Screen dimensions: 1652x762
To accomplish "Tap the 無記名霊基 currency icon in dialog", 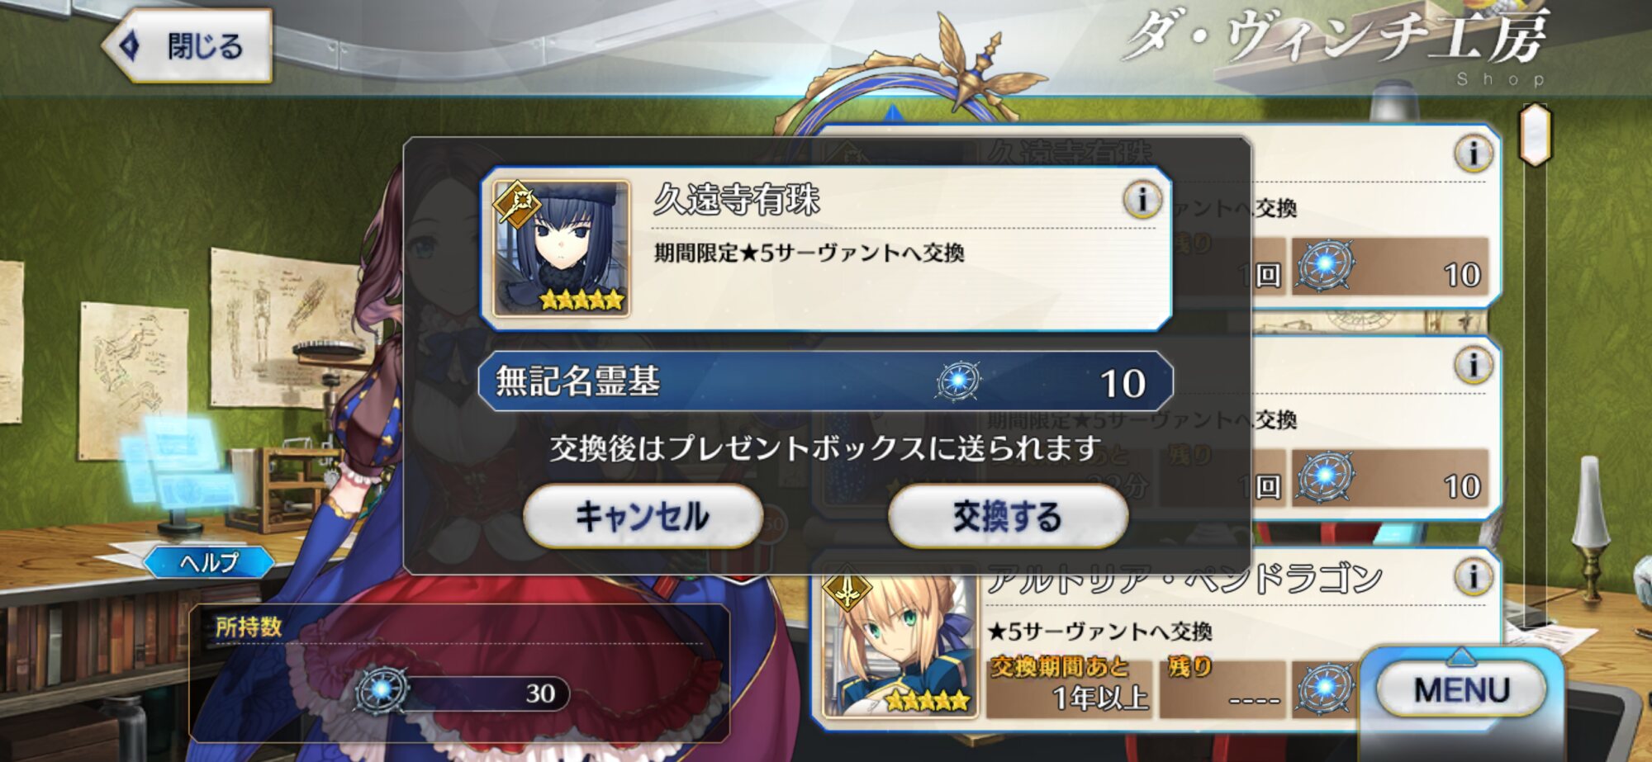I will point(958,381).
